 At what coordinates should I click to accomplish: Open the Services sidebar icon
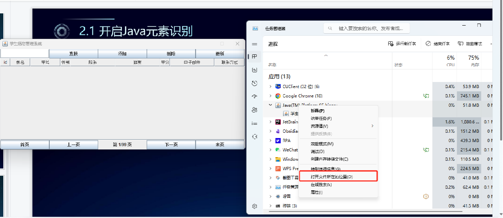coord(255,136)
